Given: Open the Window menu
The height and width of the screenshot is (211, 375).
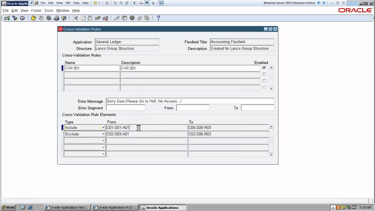Looking at the screenshot, I should click(x=63, y=11).
